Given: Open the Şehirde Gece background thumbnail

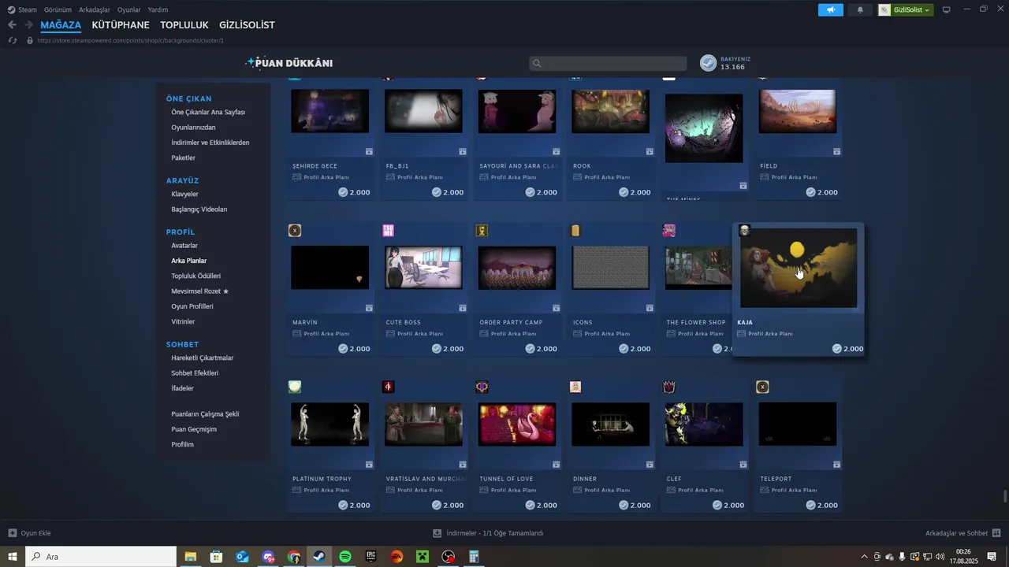Looking at the screenshot, I should tap(330, 111).
